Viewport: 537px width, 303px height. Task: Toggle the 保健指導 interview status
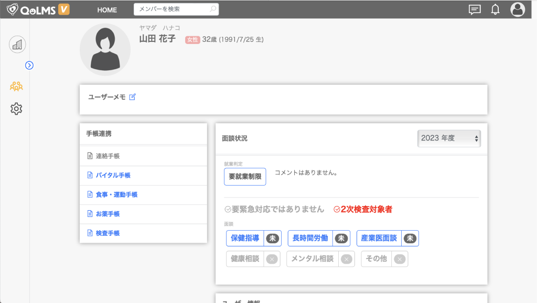(x=253, y=238)
